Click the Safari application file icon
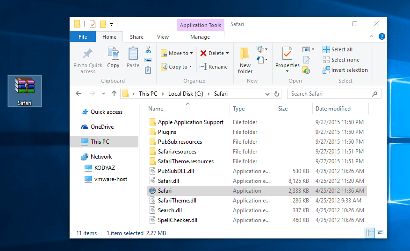Screen dimensions: 410x251 152,190
